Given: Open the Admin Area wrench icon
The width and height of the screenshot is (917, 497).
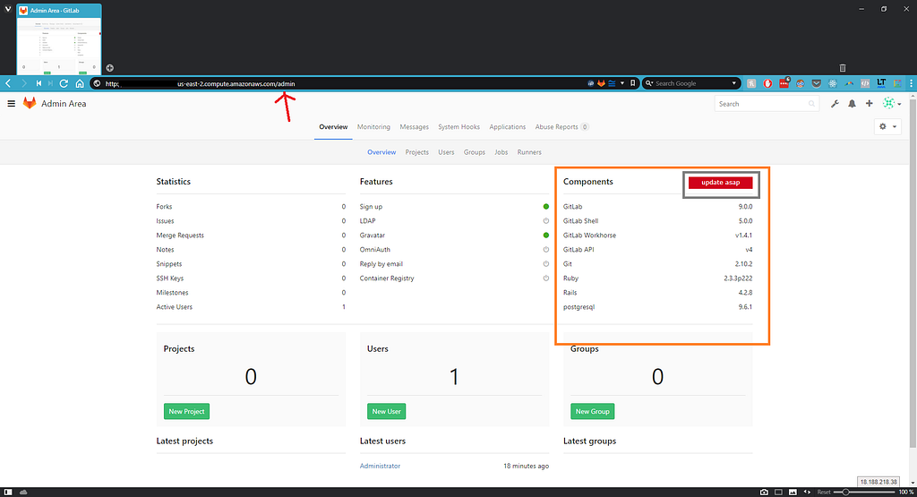Looking at the screenshot, I should 835,104.
